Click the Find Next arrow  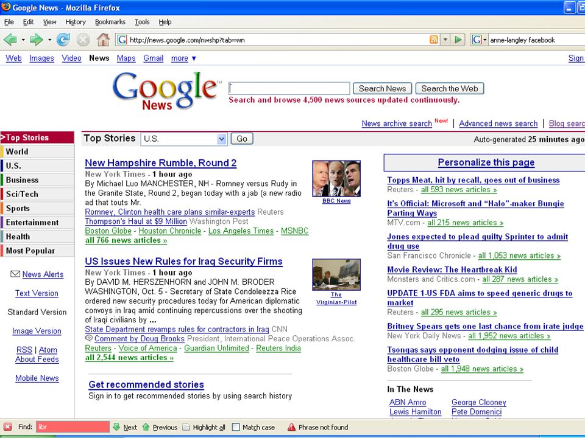[x=116, y=427]
